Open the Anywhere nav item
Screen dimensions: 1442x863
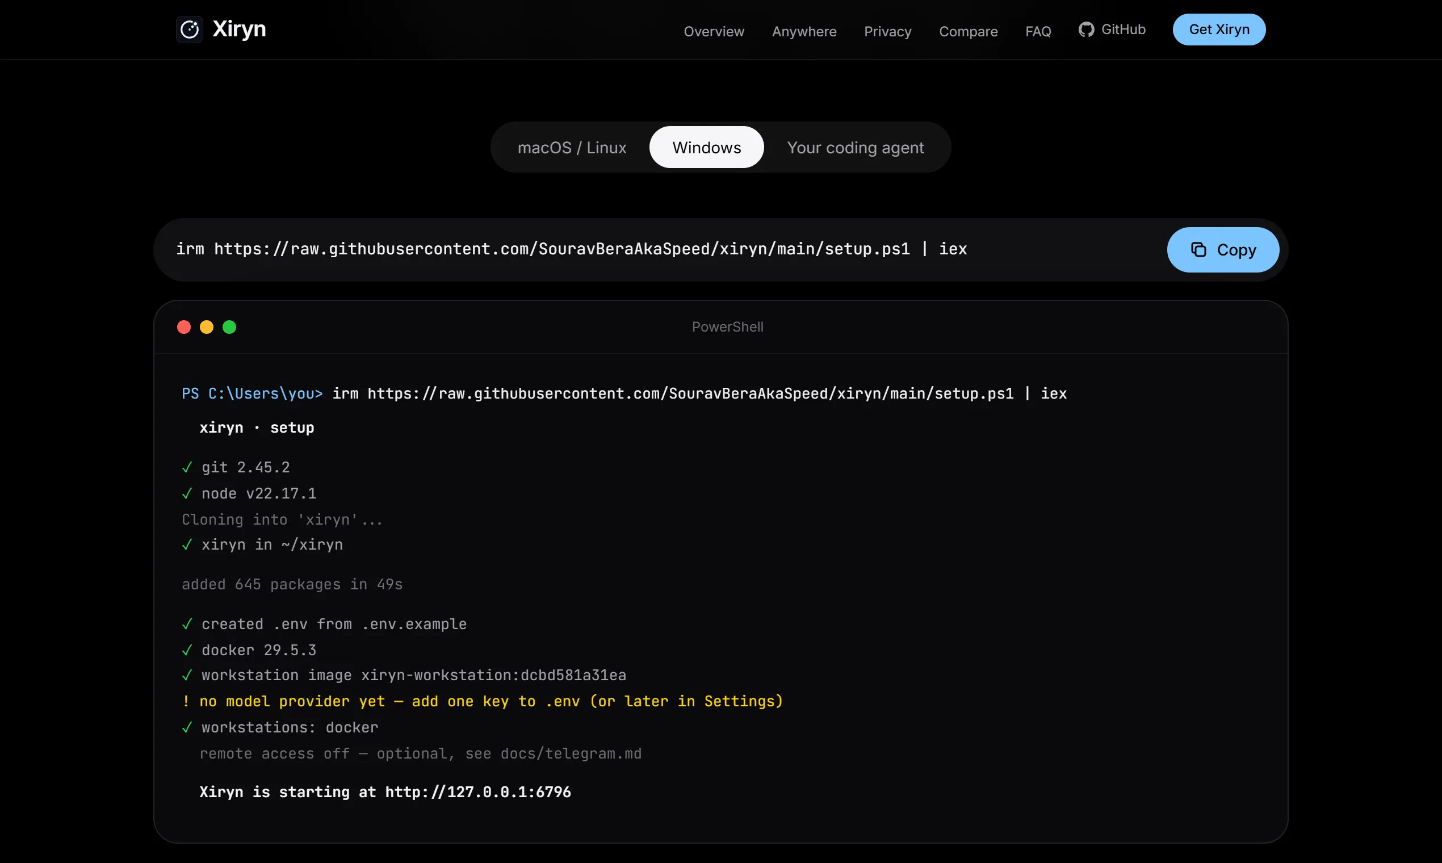pos(804,31)
